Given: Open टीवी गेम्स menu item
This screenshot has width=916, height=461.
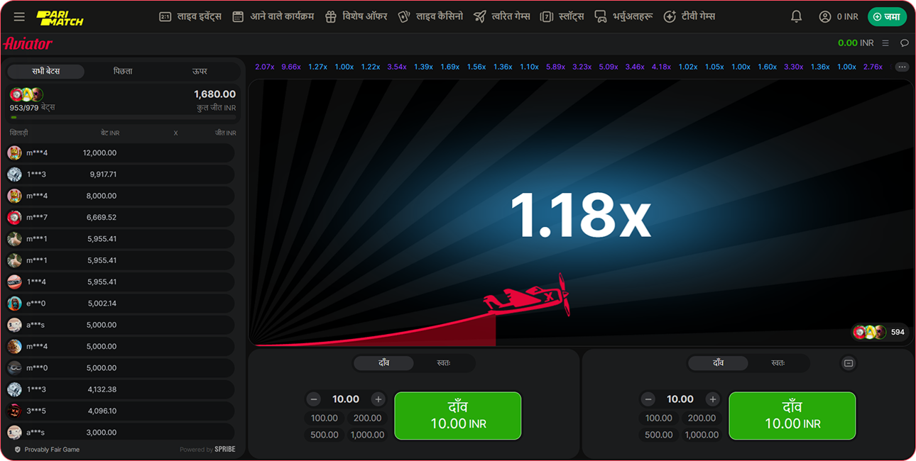Looking at the screenshot, I should coord(689,16).
